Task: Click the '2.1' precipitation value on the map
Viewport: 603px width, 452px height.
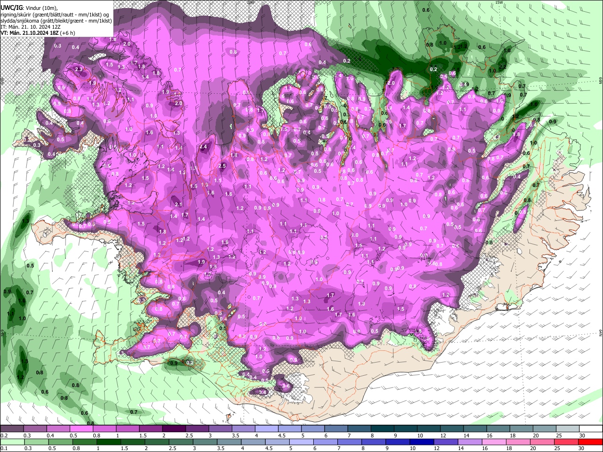Action: click(179, 204)
